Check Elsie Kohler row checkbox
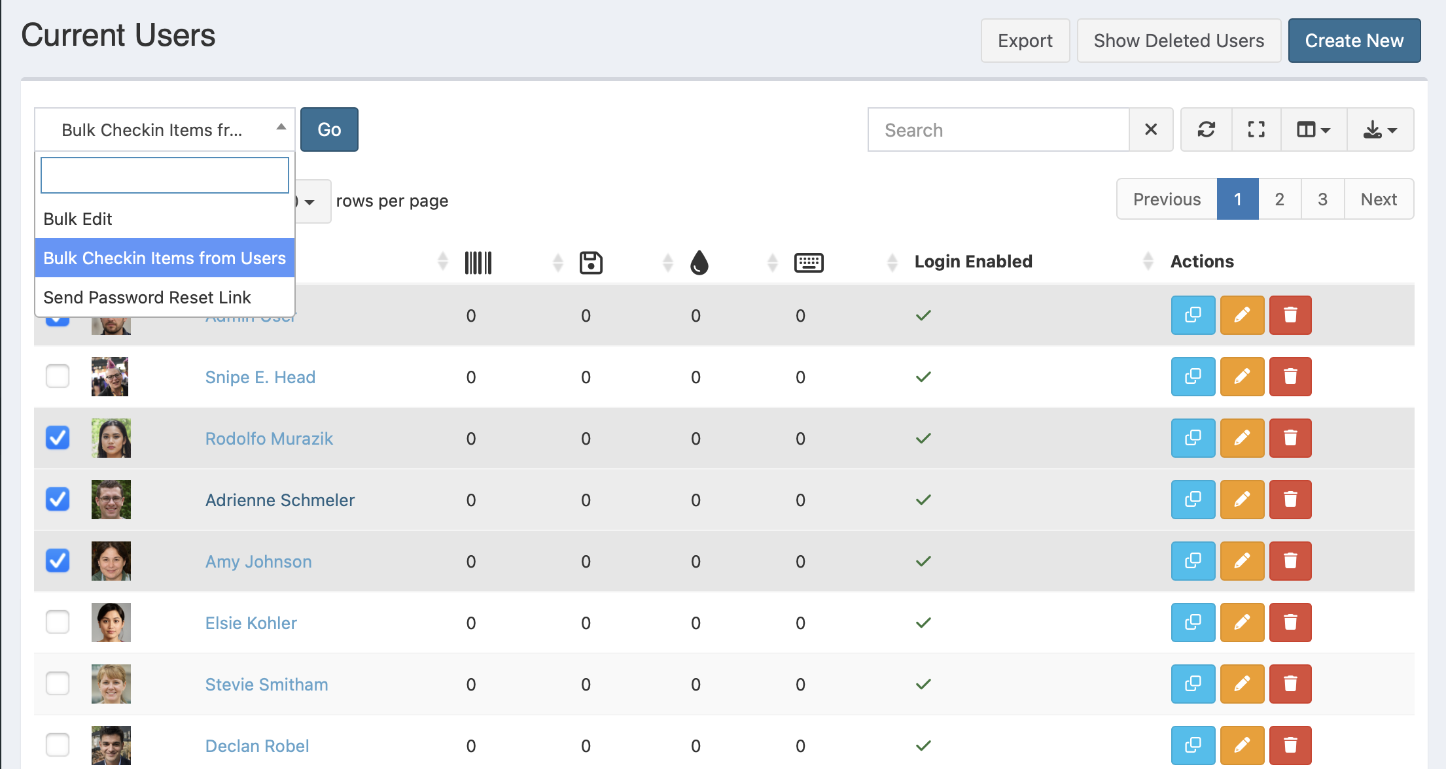This screenshot has width=1446, height=769. coord(58,622)
